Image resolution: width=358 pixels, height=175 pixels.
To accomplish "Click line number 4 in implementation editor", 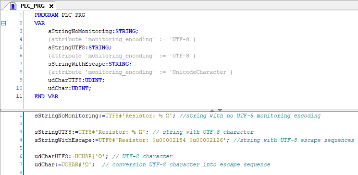I will pos(21,140).
